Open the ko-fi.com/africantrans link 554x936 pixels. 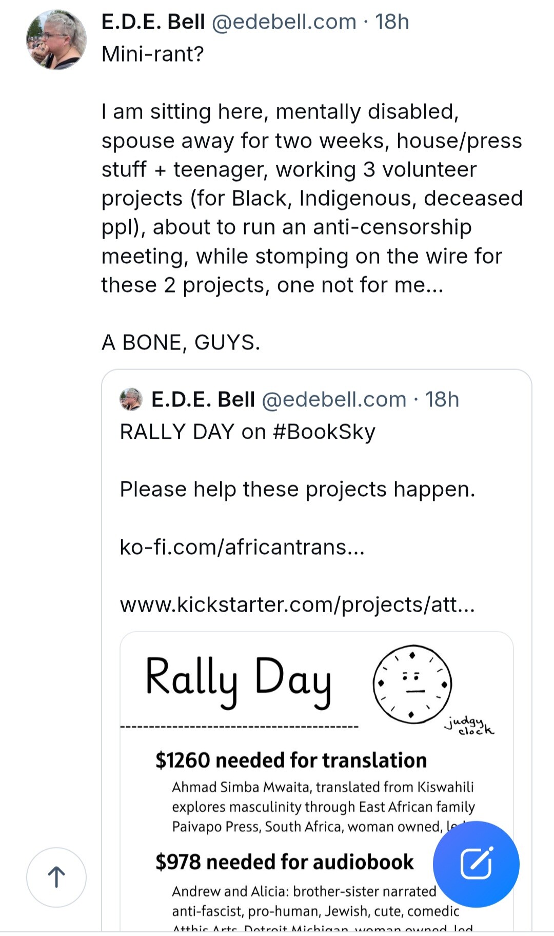(242, 547)
